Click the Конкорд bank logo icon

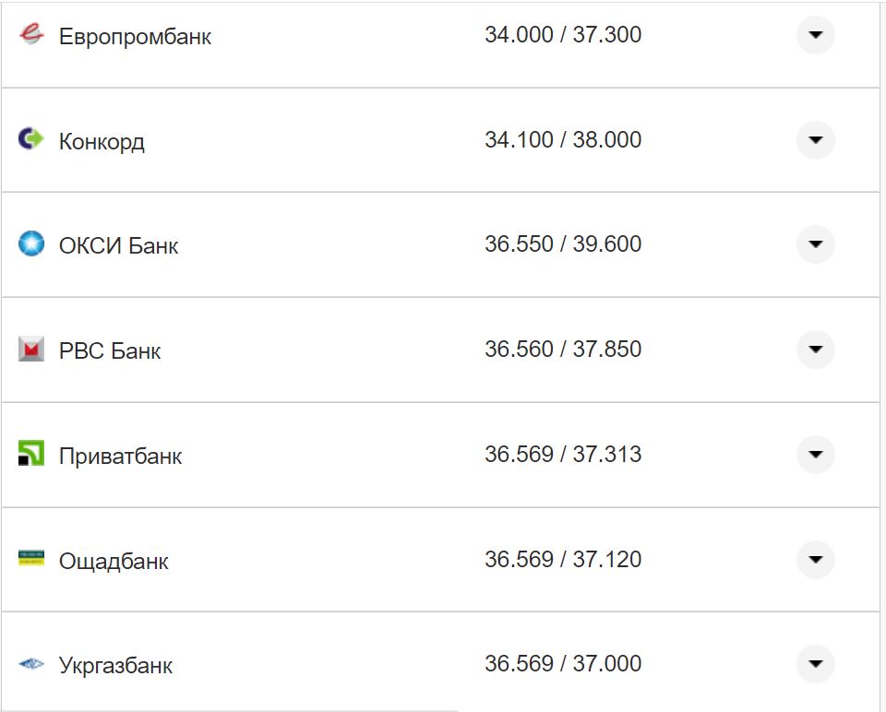click(x=31, y=139)
